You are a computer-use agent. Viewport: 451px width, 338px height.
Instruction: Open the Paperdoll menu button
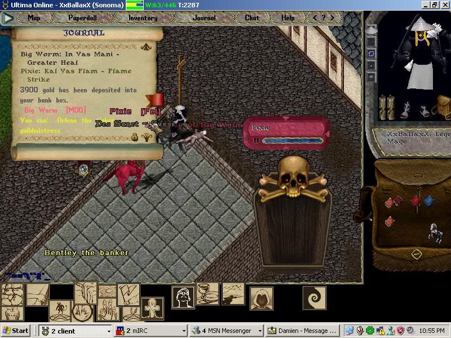82,18
